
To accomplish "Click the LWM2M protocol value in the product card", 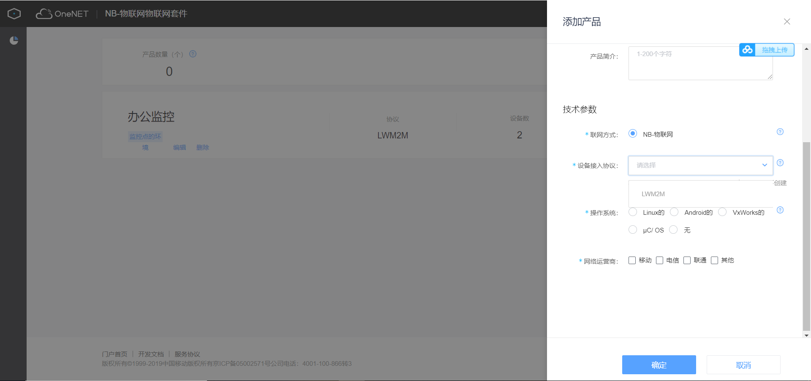I will (x=393, y=135).
